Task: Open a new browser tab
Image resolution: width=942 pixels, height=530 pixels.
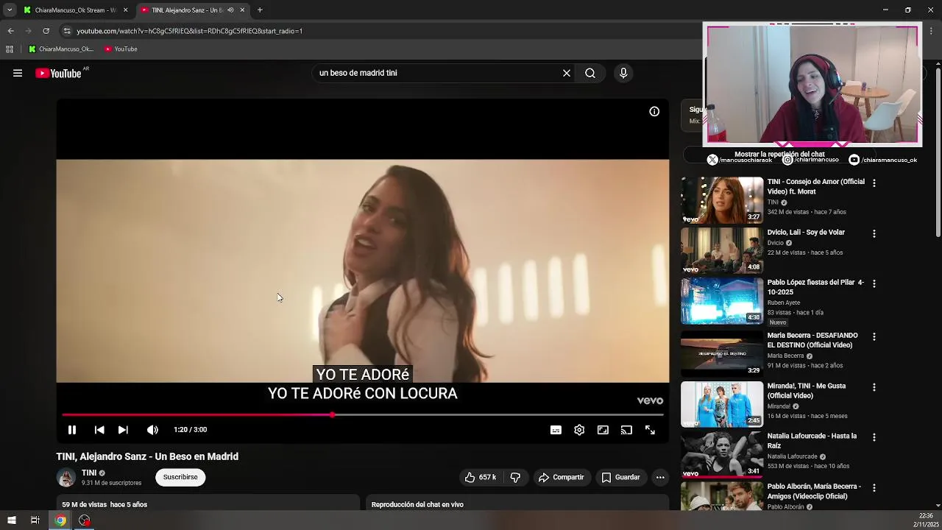Action: click(260, 10)
